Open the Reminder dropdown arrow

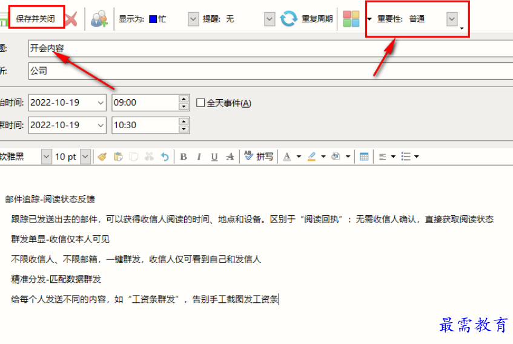point(270,19)
